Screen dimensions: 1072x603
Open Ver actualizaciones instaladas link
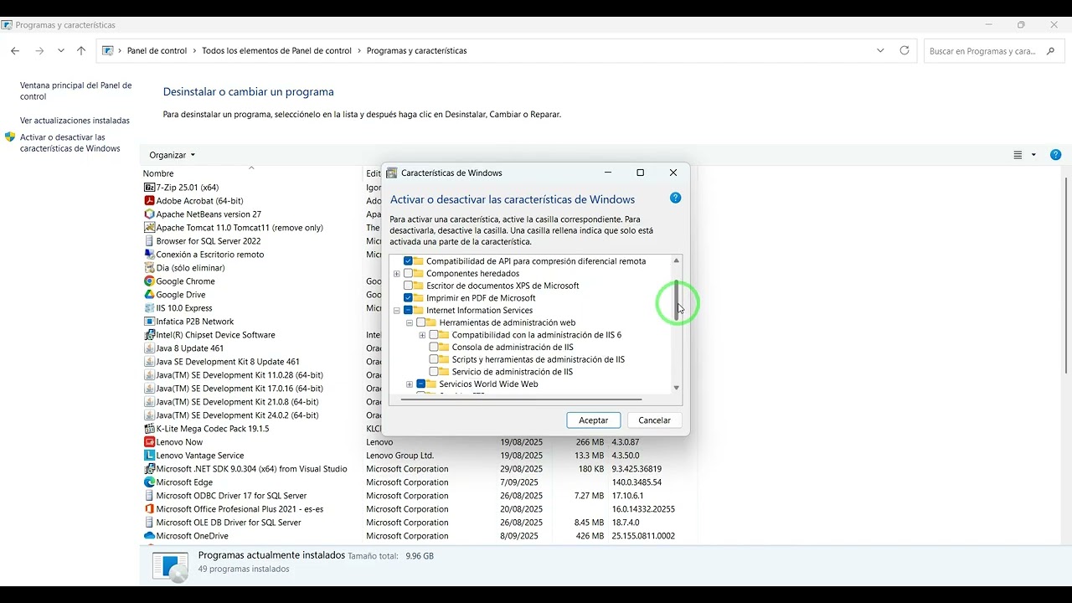pyautogui.click(x=75, y=121)
